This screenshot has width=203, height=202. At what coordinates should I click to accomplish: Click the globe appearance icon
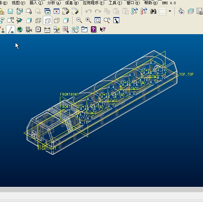(x=20, y=30)
